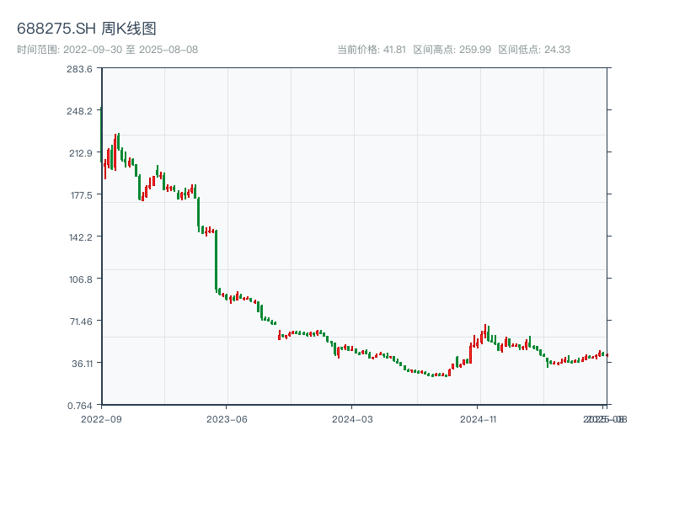Image resolution: width=674 pixels, height=505 pixels.
Task: Click the last candlestick at the chart's right edge
Action: (x=606, y=355)
